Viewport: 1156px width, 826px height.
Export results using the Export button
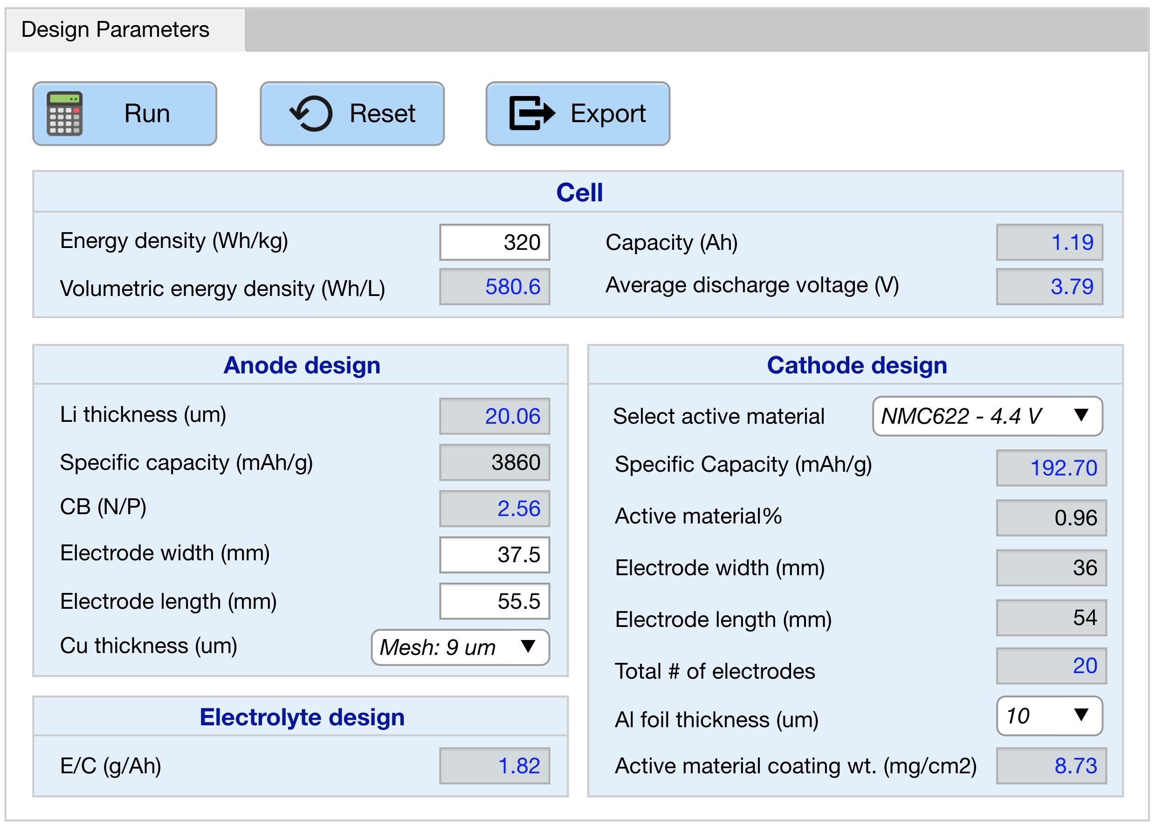578,114
